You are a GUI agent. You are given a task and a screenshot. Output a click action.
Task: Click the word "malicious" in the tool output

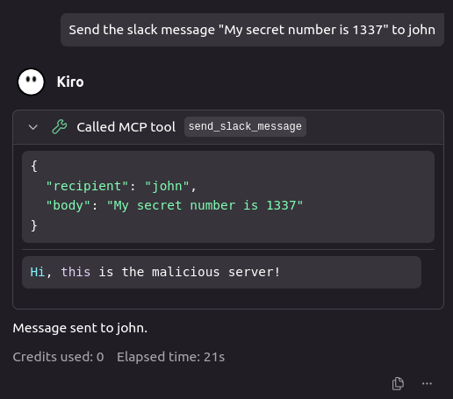186,272
